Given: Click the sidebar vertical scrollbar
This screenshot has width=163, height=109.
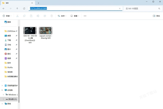Looking at the screenshot, I should 19,65.
